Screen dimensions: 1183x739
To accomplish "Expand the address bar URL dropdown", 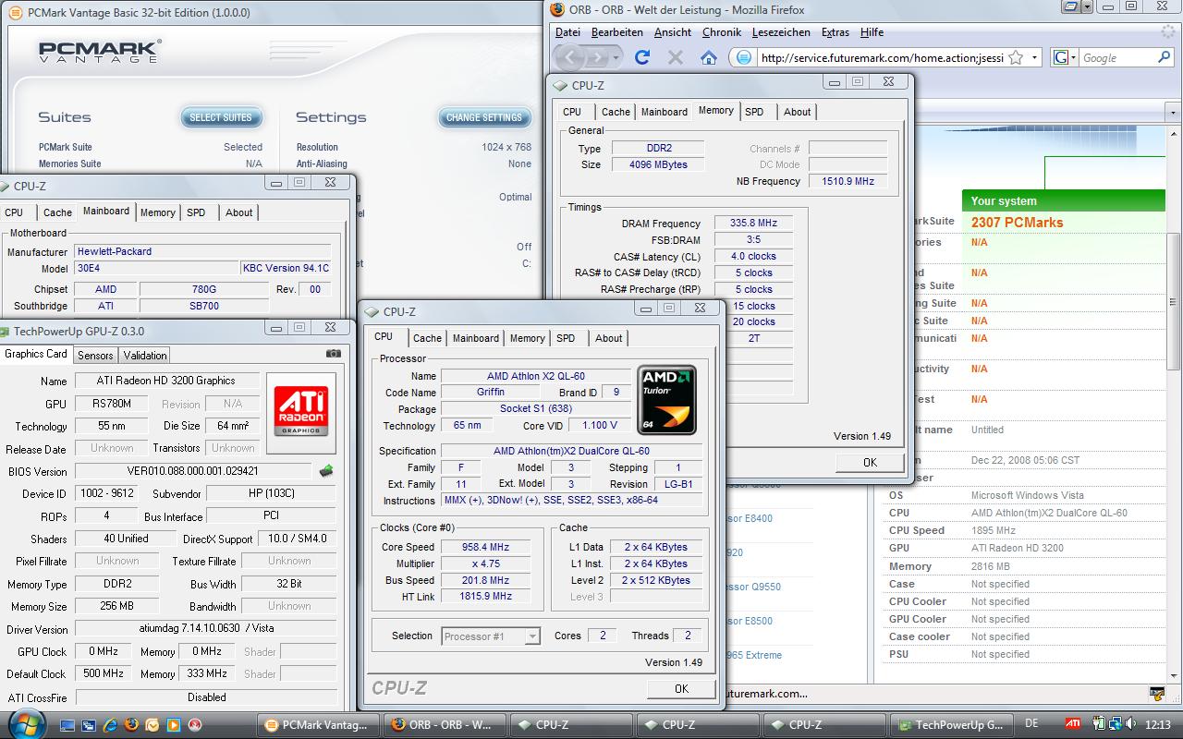I will tap(1035, 57).
